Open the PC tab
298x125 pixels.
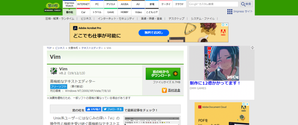(x=97, y=4)
